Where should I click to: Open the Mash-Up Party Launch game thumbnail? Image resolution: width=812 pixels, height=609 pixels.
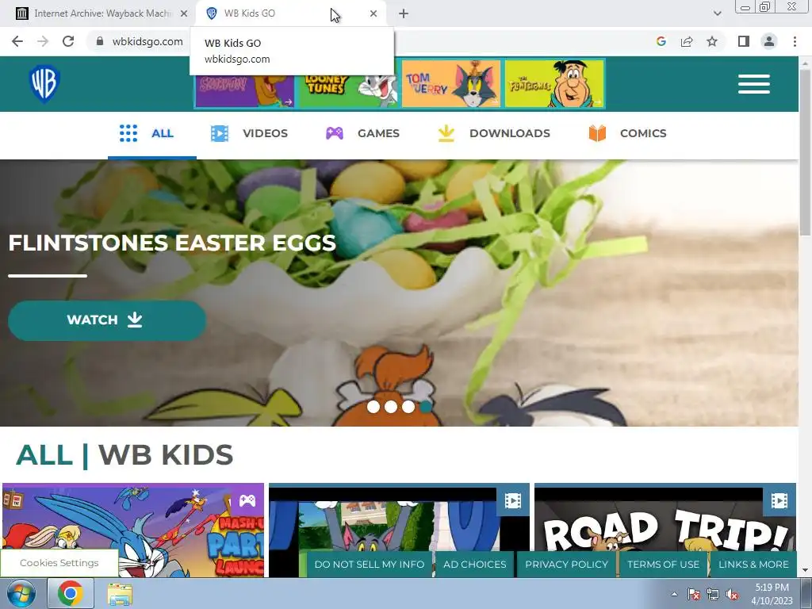point(133,530)
